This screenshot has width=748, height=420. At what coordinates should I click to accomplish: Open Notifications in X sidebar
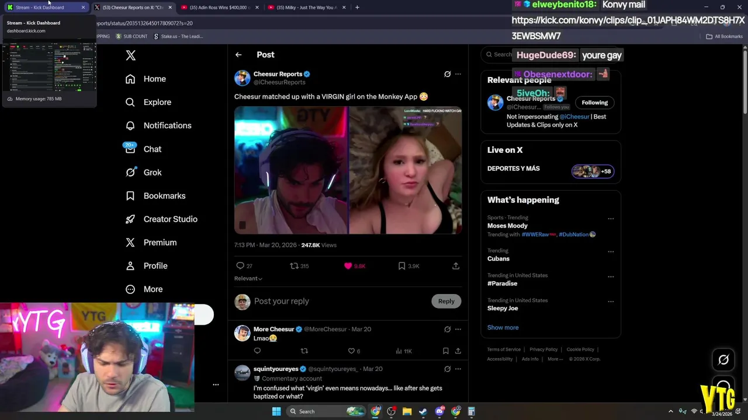tap(158, 125)
